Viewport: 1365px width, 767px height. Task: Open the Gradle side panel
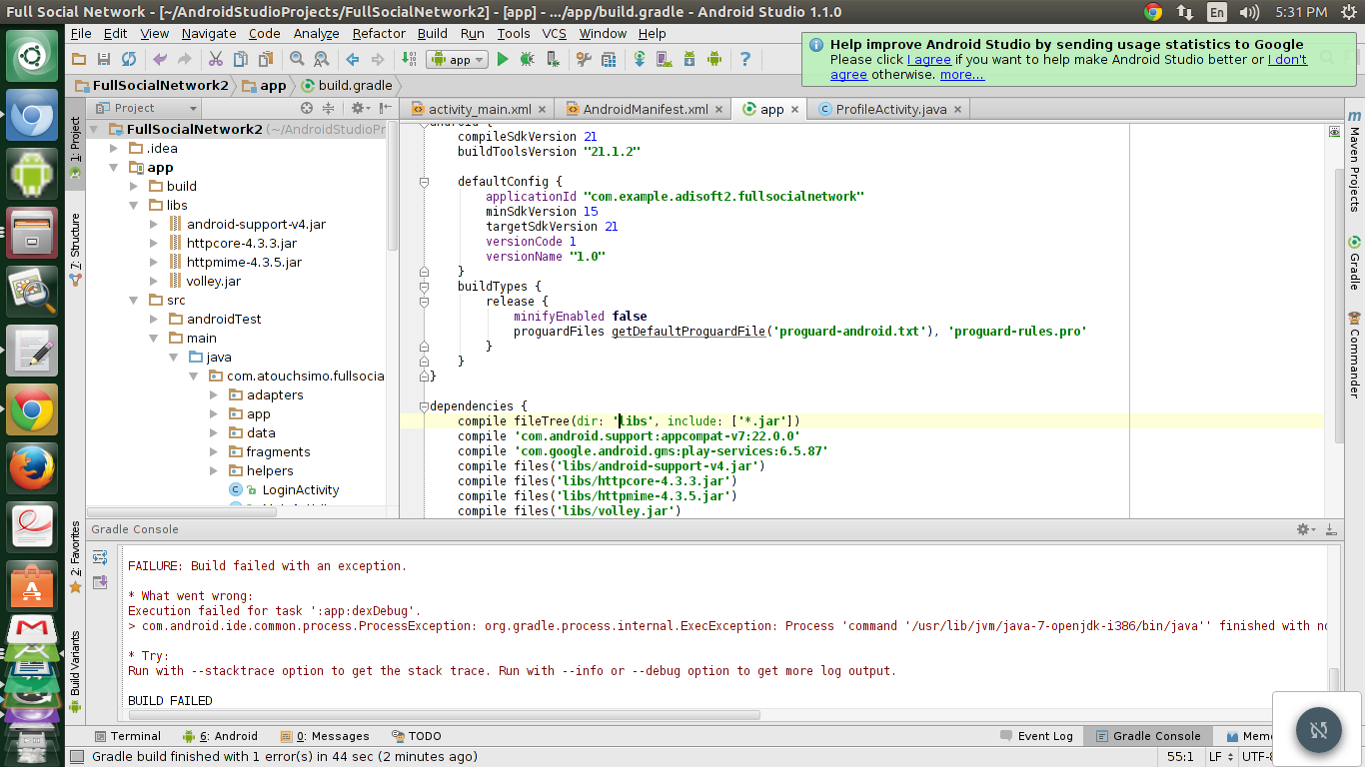[x=1355, y=263]
